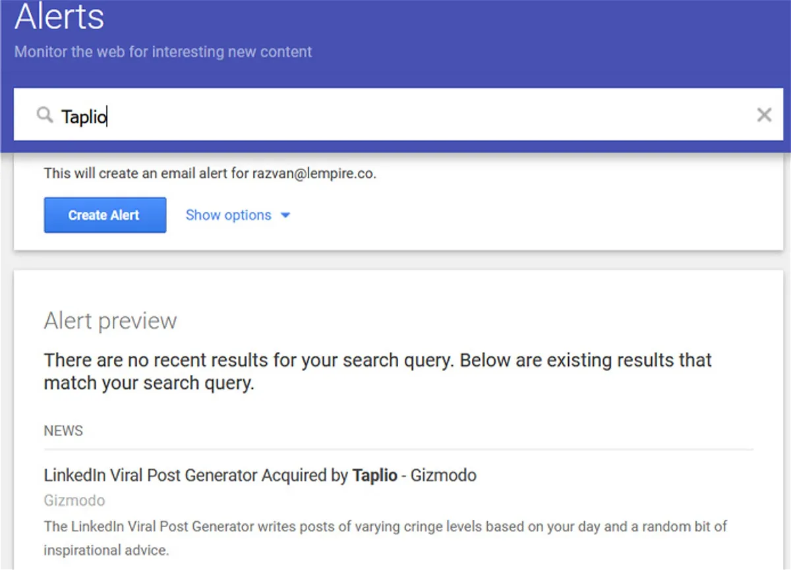Click the bold Taplio word in the headline
Viewport: 791px width, 570px height.
pyautogui.click(x=375, y=475)
